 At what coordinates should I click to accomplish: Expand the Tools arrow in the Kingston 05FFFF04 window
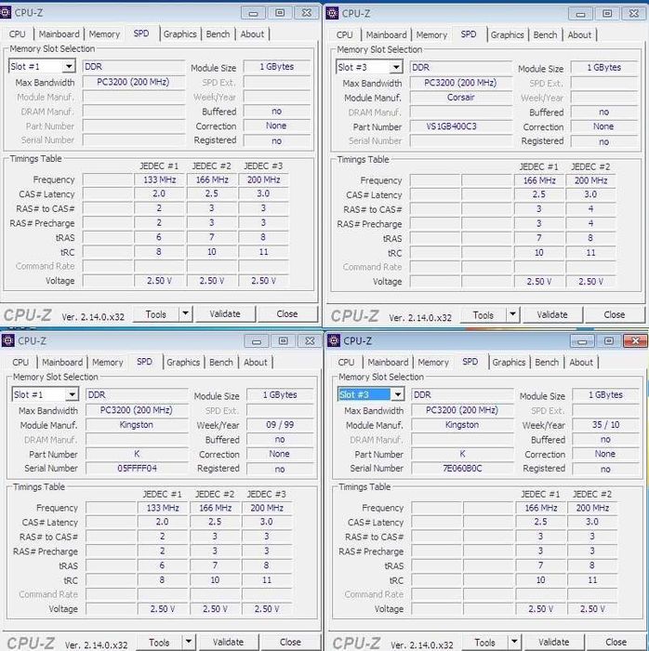click(189, 642)
